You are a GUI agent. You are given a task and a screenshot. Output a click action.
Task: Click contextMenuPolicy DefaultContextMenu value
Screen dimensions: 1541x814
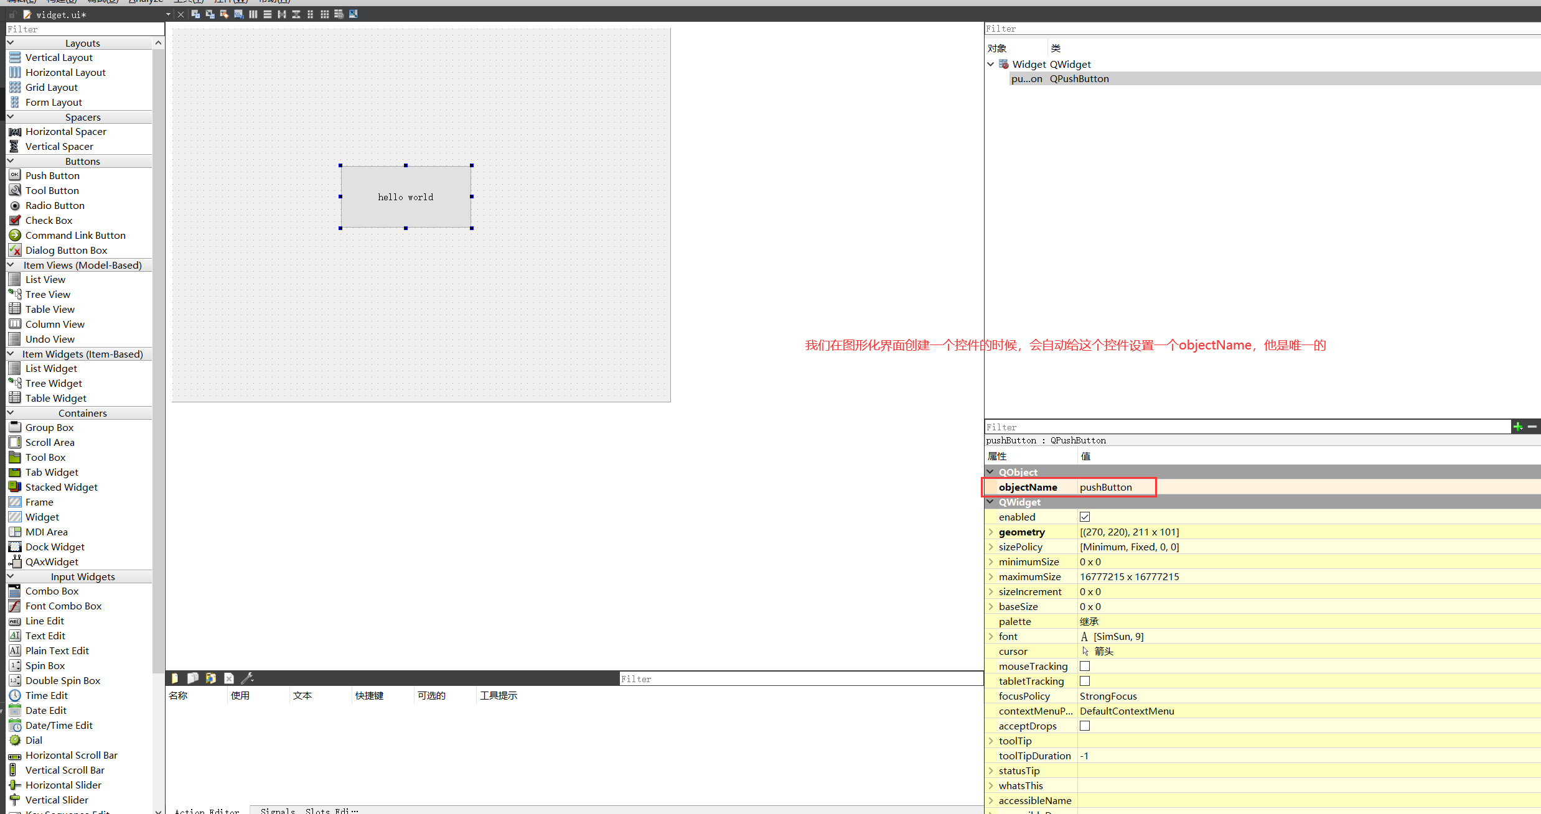(x=1126, y=711)
